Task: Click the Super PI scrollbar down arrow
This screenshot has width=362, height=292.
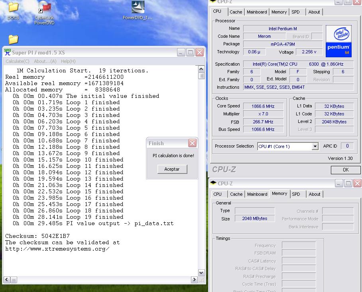Action: coord(201,273)
